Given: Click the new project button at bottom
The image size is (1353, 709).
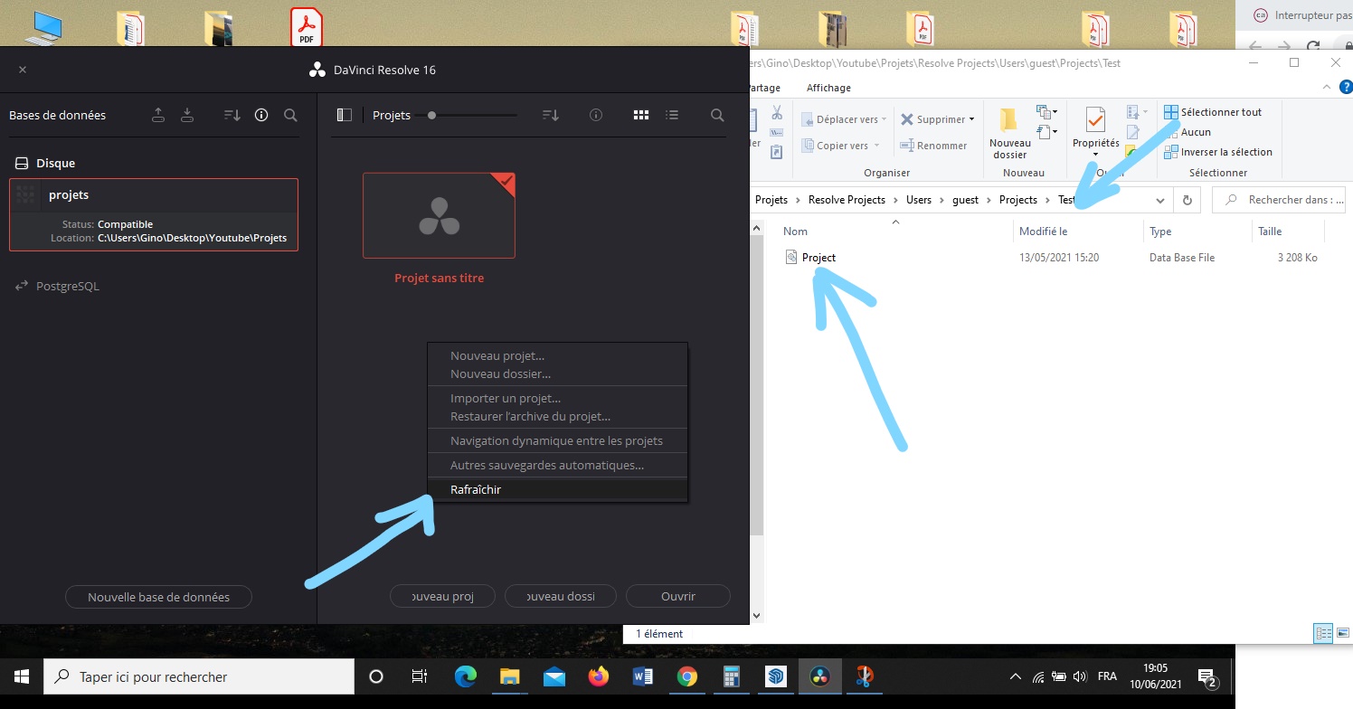Looking at the screenshot, I should click(443, 596).
